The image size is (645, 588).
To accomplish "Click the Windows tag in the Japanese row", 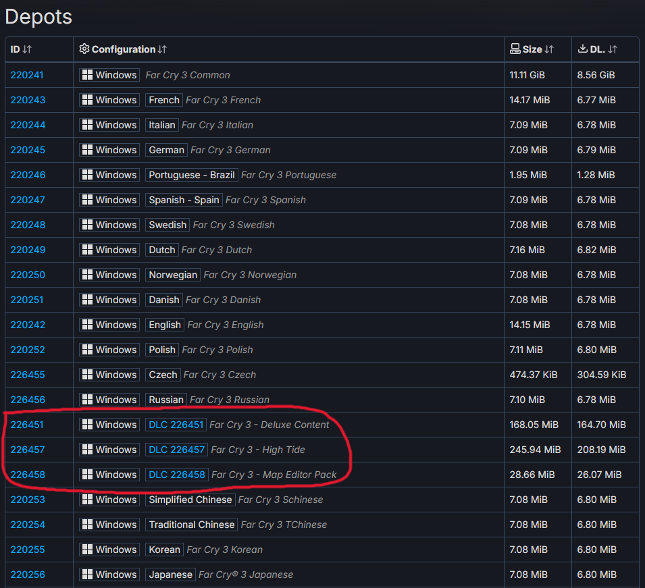I will point(109,575).
